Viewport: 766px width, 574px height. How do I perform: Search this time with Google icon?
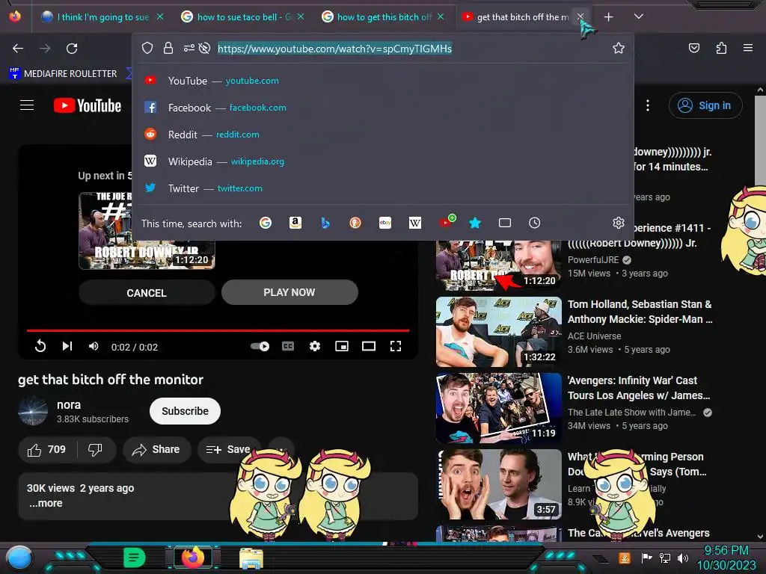coord(266,223)
